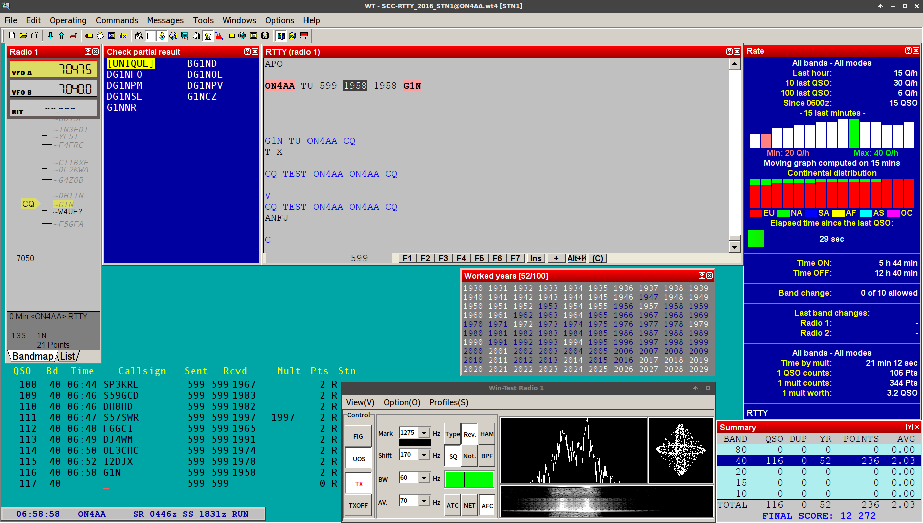Open the Operating menu
The width and height of the screenshot is (923, 523).
68,20
